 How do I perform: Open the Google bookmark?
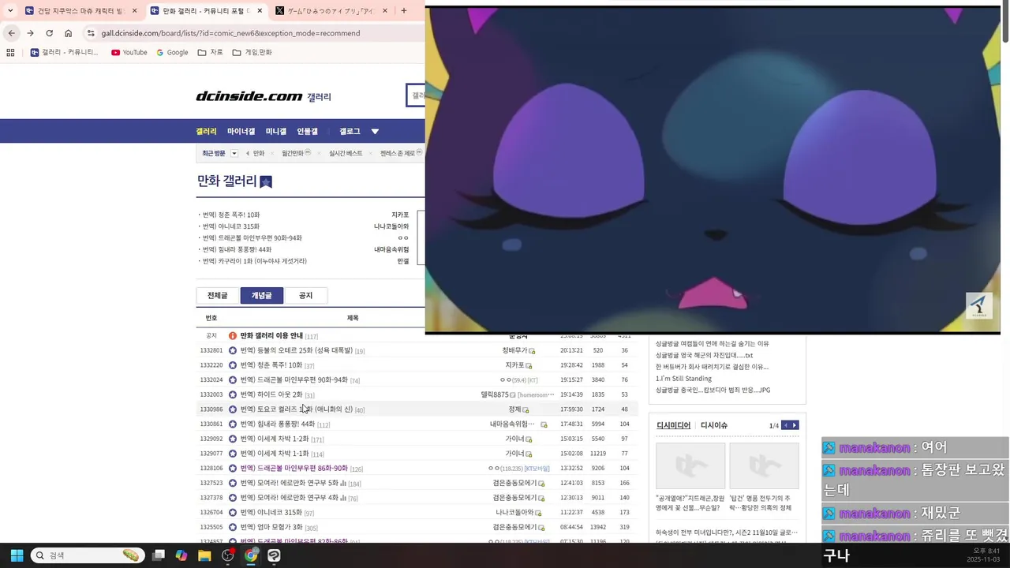pos(172,53)
